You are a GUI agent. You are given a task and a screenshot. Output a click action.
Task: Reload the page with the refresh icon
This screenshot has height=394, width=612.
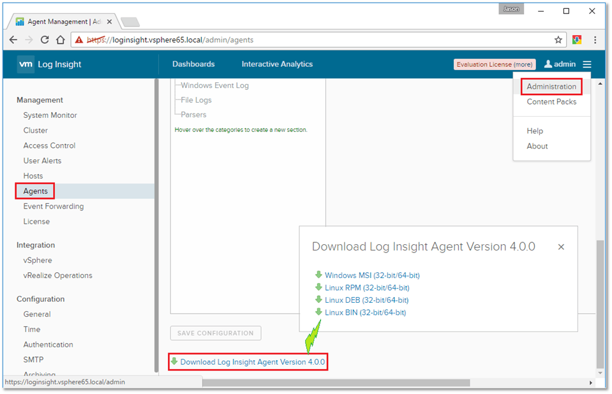coord(45,40)
